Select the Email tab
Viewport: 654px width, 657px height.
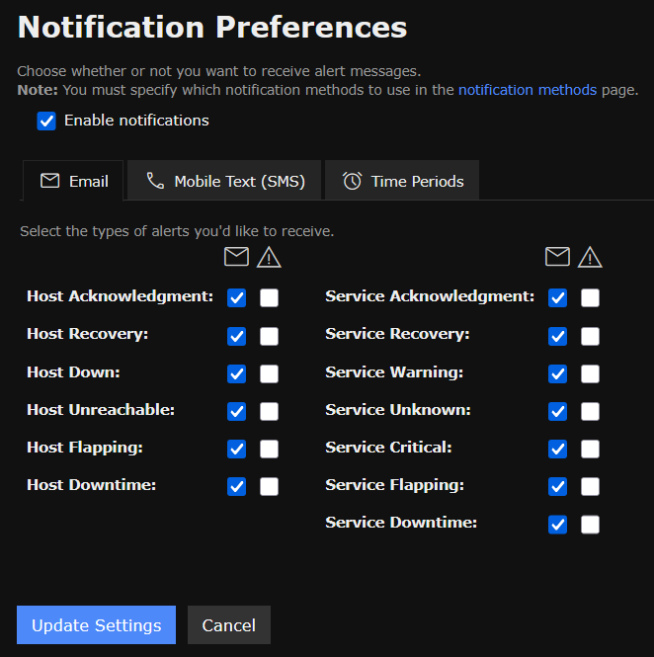[x=73, y=181]
